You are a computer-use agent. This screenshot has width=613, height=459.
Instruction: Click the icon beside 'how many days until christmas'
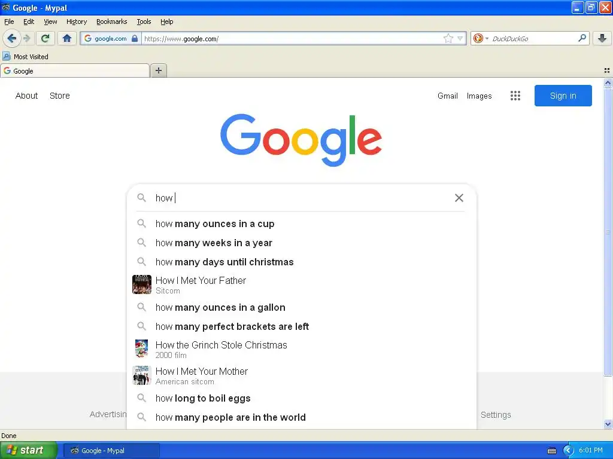coord(141,262)
